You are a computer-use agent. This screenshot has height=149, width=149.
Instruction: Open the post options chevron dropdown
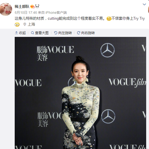pos(144,5)
